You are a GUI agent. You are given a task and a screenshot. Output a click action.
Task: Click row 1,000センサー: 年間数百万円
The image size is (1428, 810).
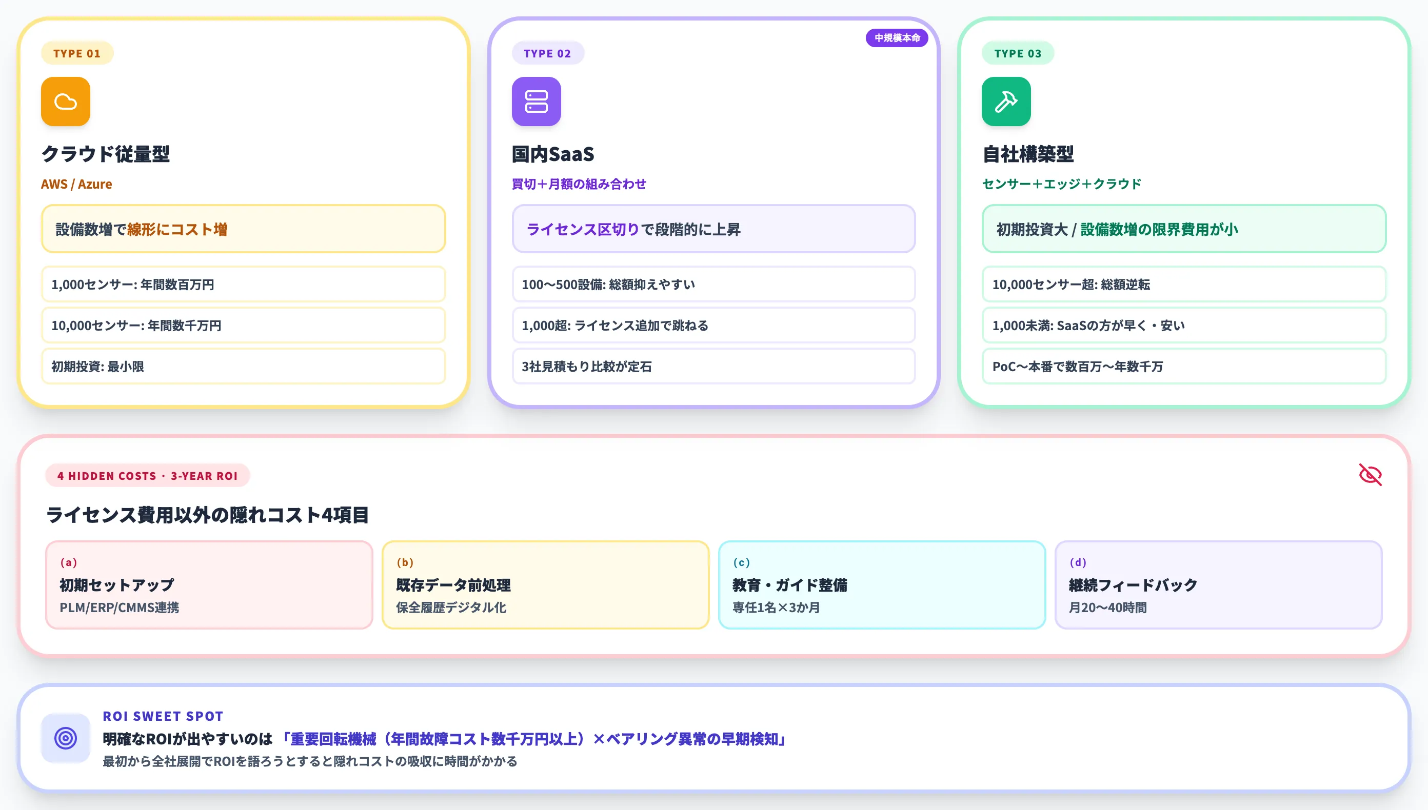tap(244, 285)
